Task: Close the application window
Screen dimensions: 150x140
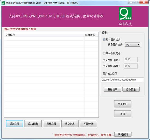Action: click(144, 2)
